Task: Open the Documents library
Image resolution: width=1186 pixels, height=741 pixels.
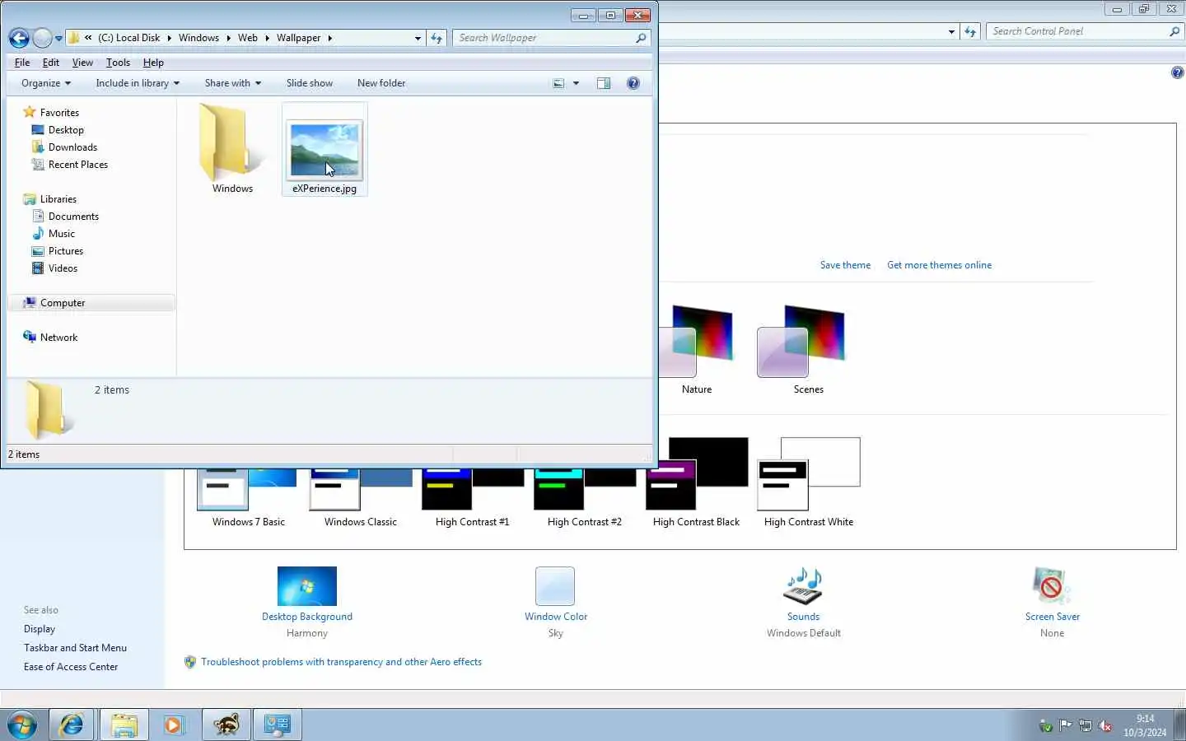Action: click(x=73, y=217)
